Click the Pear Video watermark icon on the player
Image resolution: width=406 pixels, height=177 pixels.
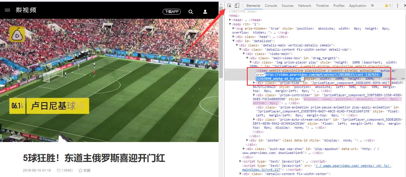(17, 35)
